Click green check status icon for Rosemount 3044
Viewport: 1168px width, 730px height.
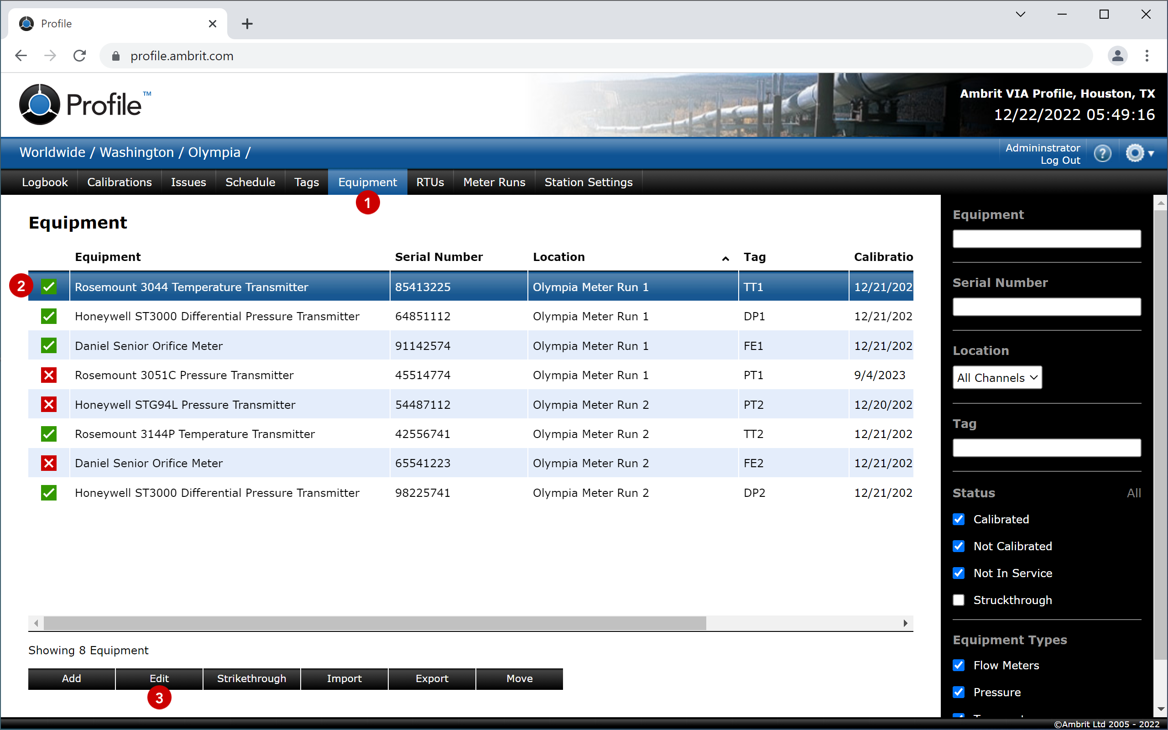pyautogui.click(x=49, y=287)
